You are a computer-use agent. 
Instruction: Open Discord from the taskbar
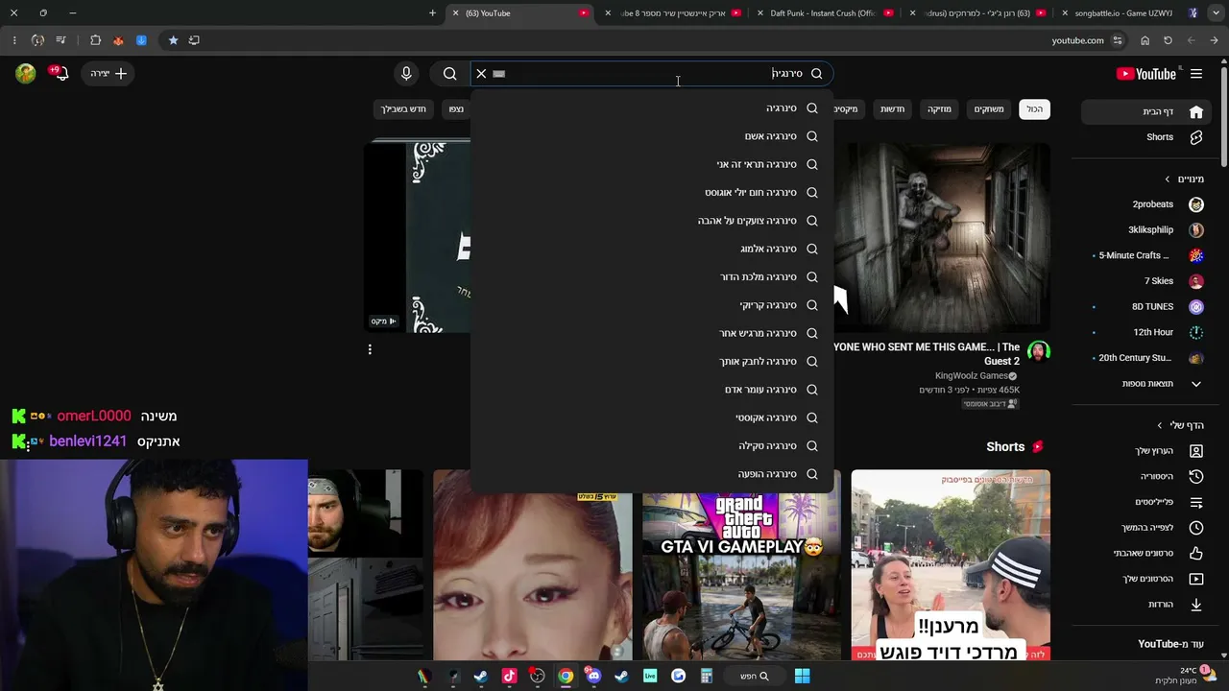[x=593, y=677]
